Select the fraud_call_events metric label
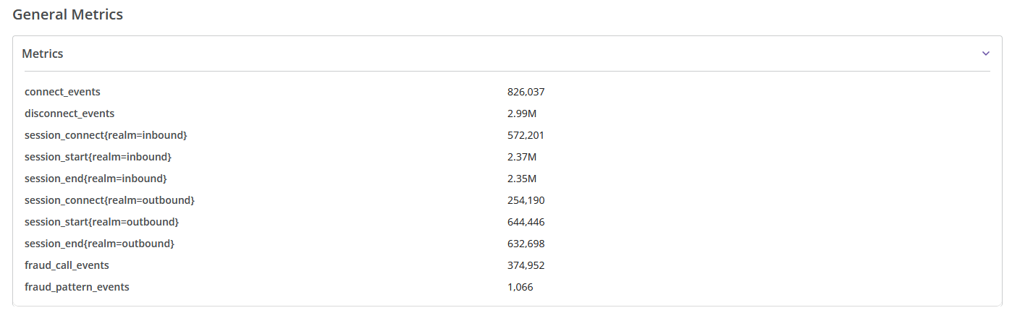 (x=67, y=265)
